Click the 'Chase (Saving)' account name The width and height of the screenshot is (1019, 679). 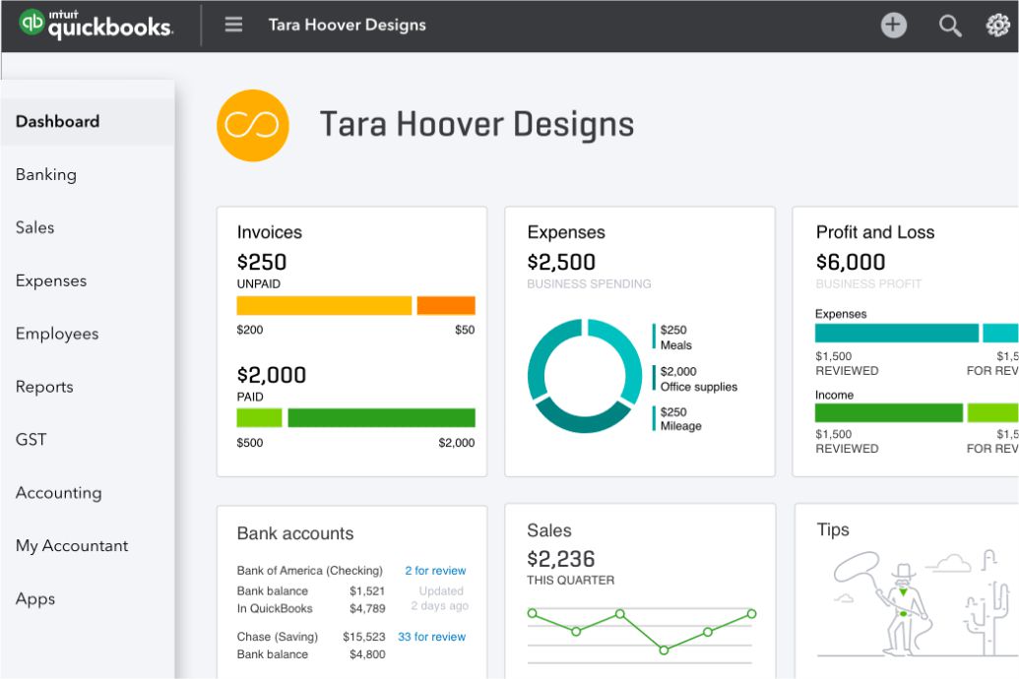[278, 637]
